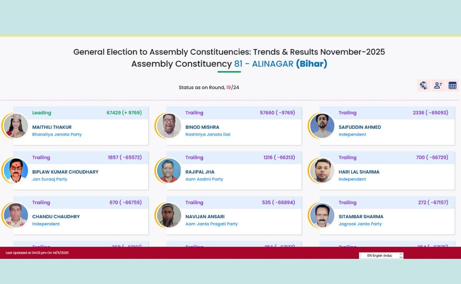This screenshot has height=284, width=461.
Task: Click the language bar options arrows
Action: pyautogui.click(x=401, y=256)
